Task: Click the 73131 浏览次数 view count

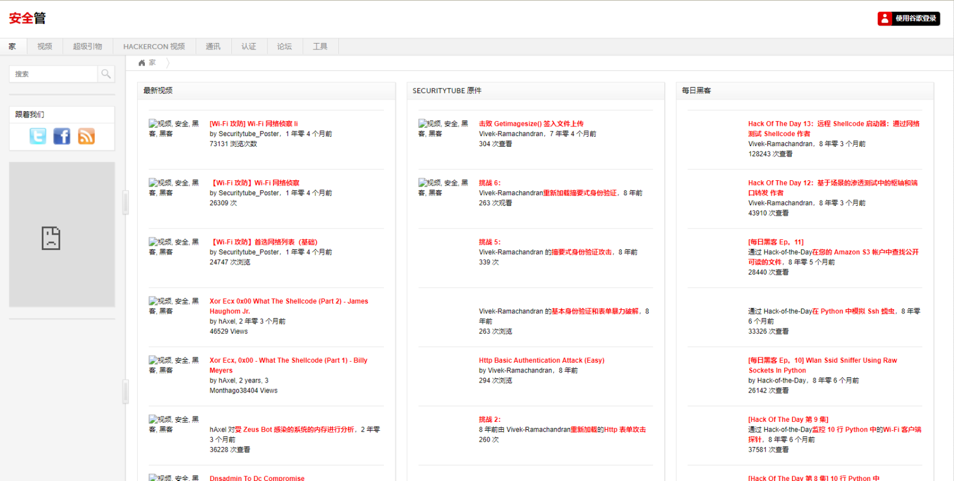Action: tap(233, 144)
